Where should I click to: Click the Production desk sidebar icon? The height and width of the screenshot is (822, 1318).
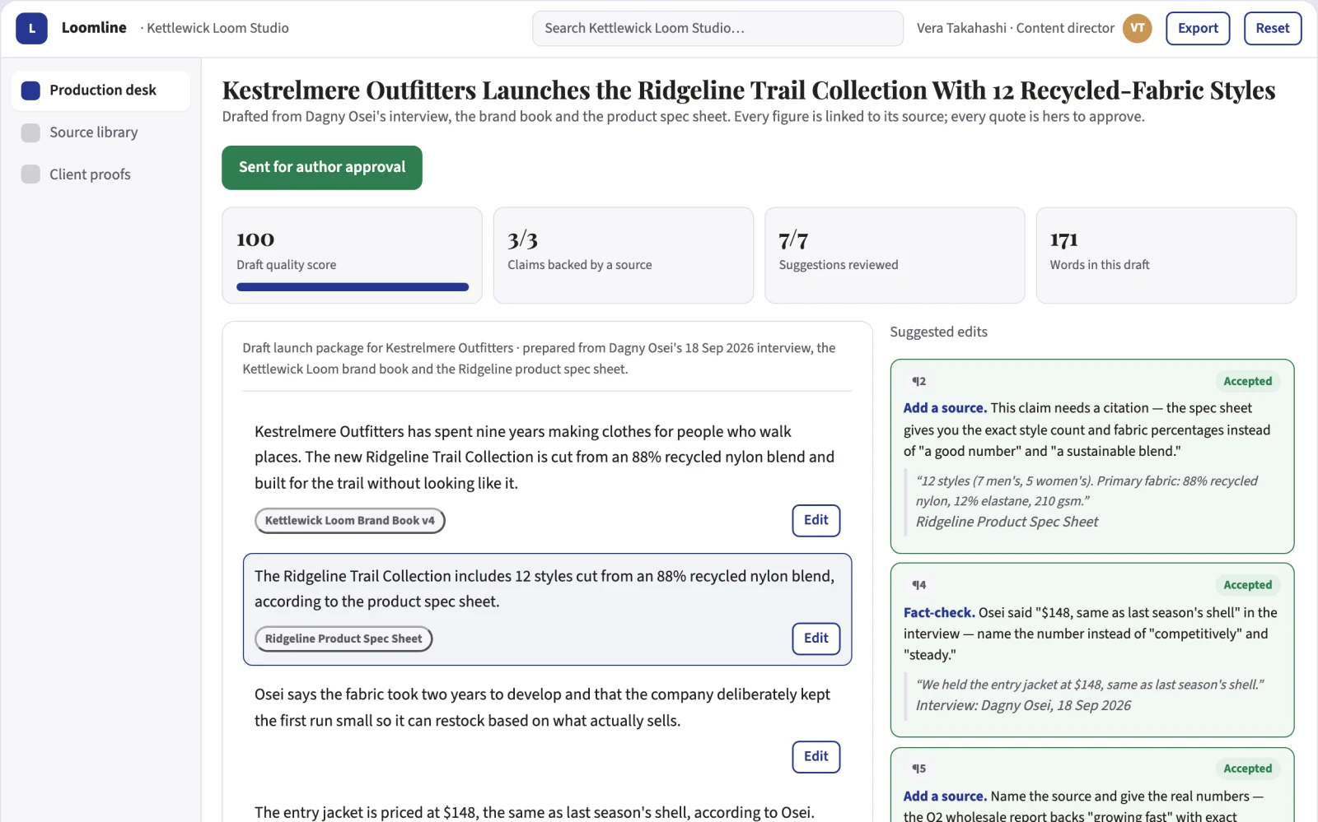pyautogui.click(x=30, y=91)
